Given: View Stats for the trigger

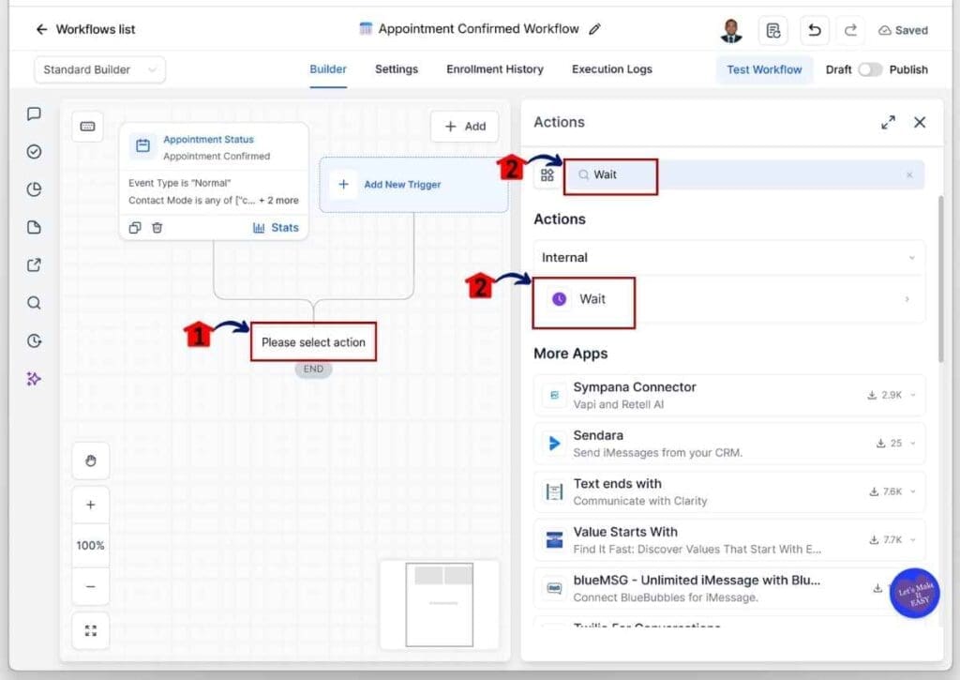Looking at the screenshot, I should point(276,228).
